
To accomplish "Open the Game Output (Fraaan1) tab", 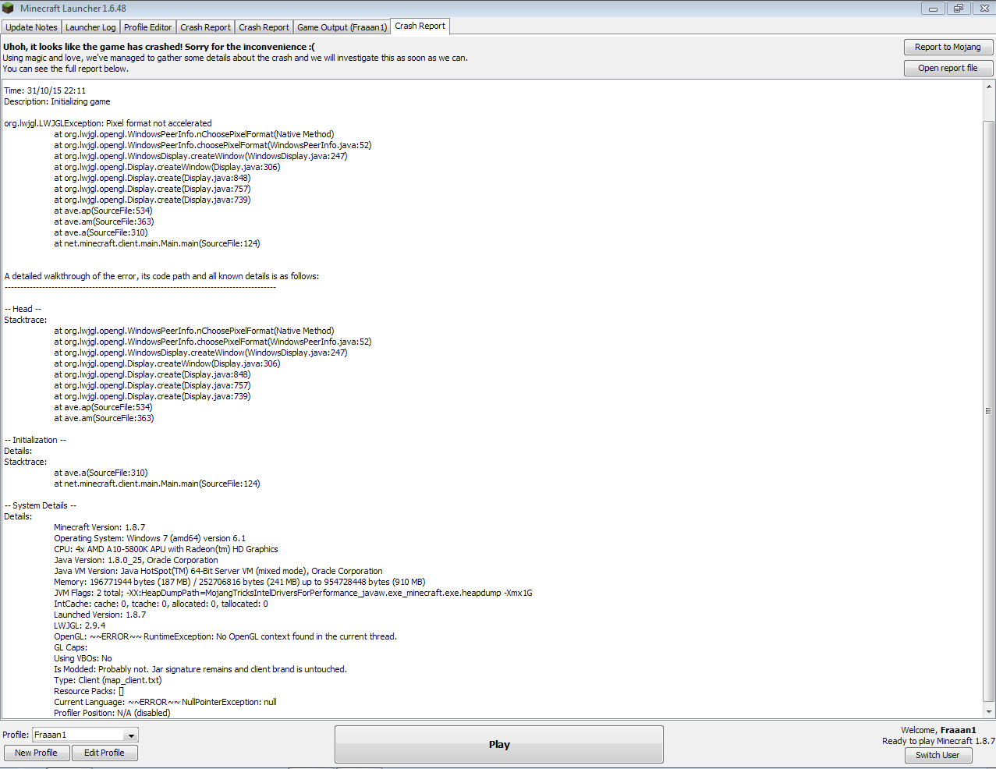I will click(342, 27).
